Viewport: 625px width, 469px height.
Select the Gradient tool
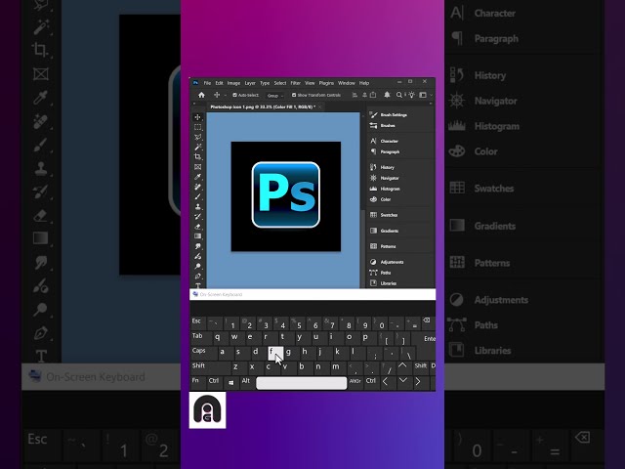(197, 236)
